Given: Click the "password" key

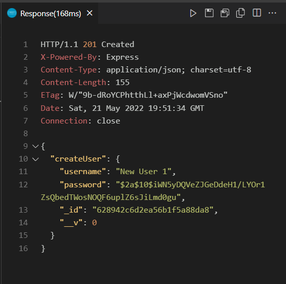Looking at the screenshot, I should pyautogui.click(x=83, y=185).
